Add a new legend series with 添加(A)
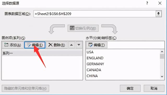167x95 pixels. click(13, 45)
